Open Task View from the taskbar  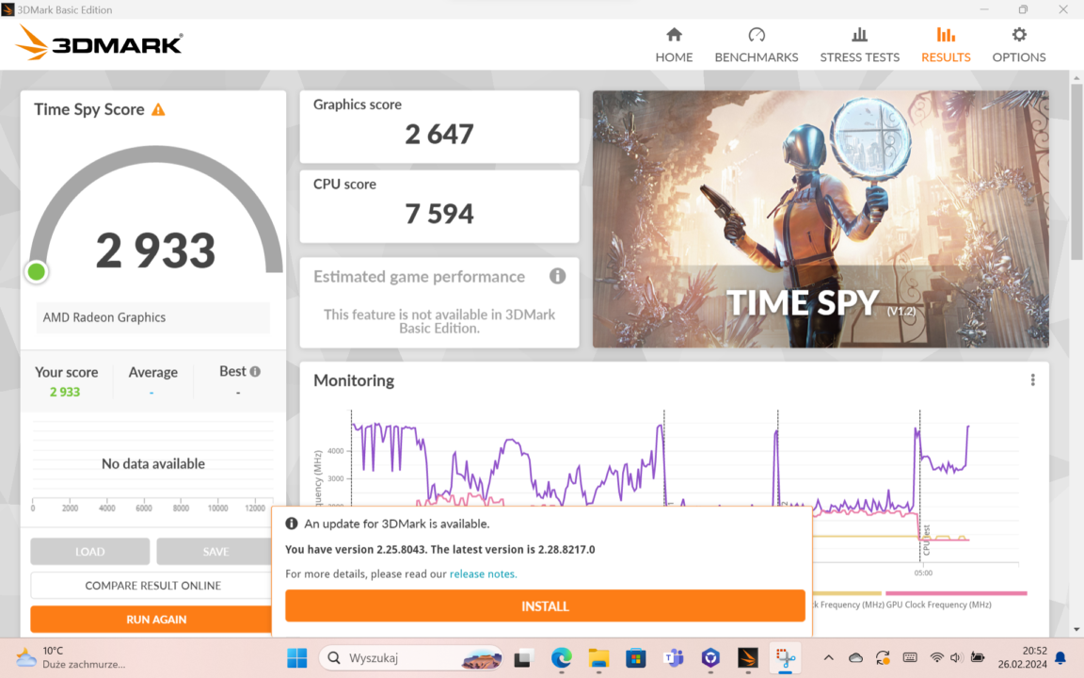[522, 658]
